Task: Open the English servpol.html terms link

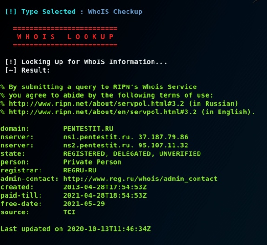Action: pos(103,112)
